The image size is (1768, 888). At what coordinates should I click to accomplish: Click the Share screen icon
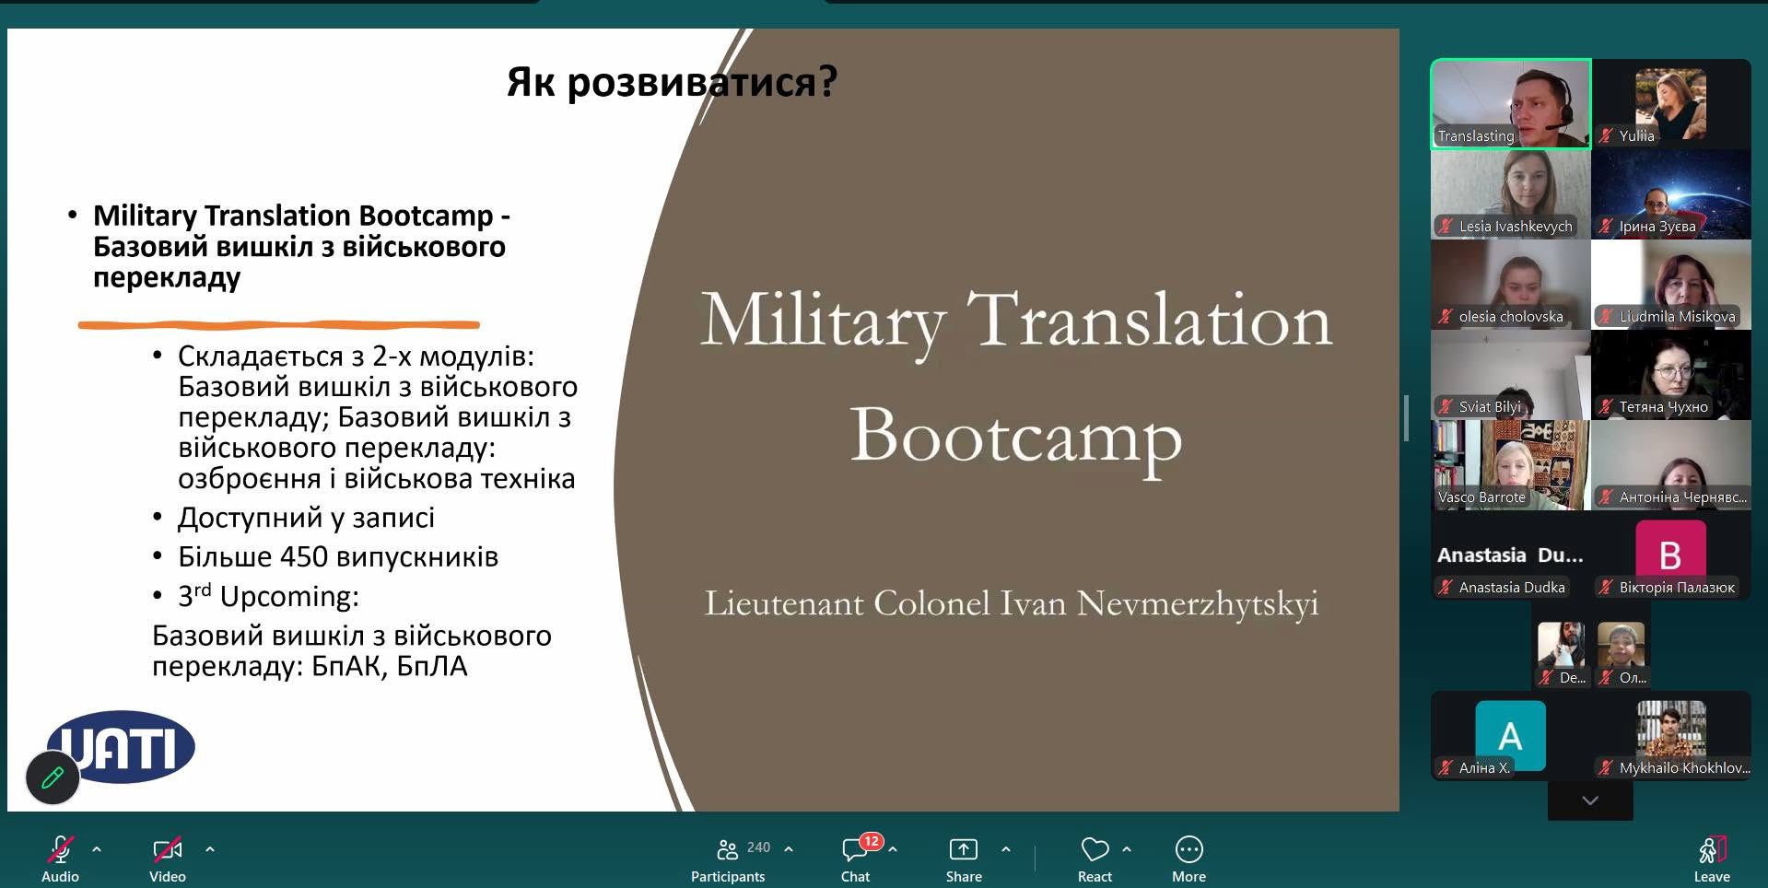pos(964,848)
